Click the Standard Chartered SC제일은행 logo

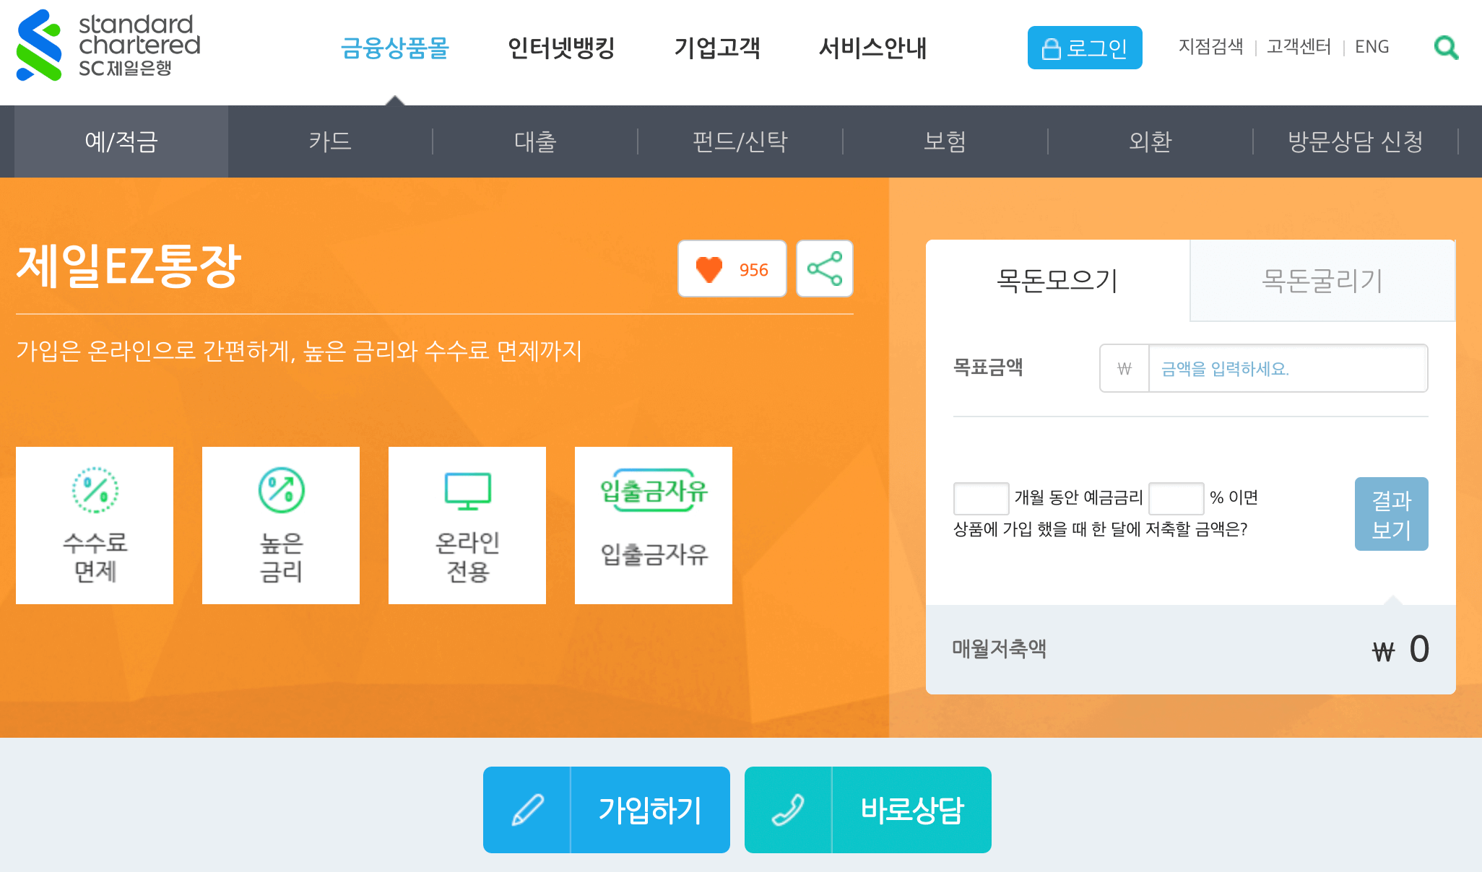pos(108,45)
